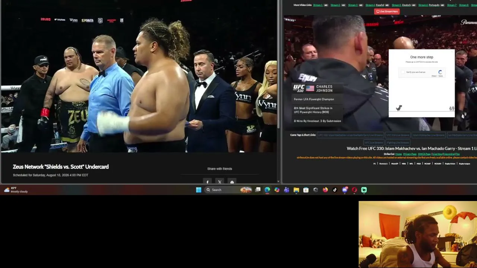Go to StrikeOut Home link
This screenshot has width=477, height=268.
(398, 154)
